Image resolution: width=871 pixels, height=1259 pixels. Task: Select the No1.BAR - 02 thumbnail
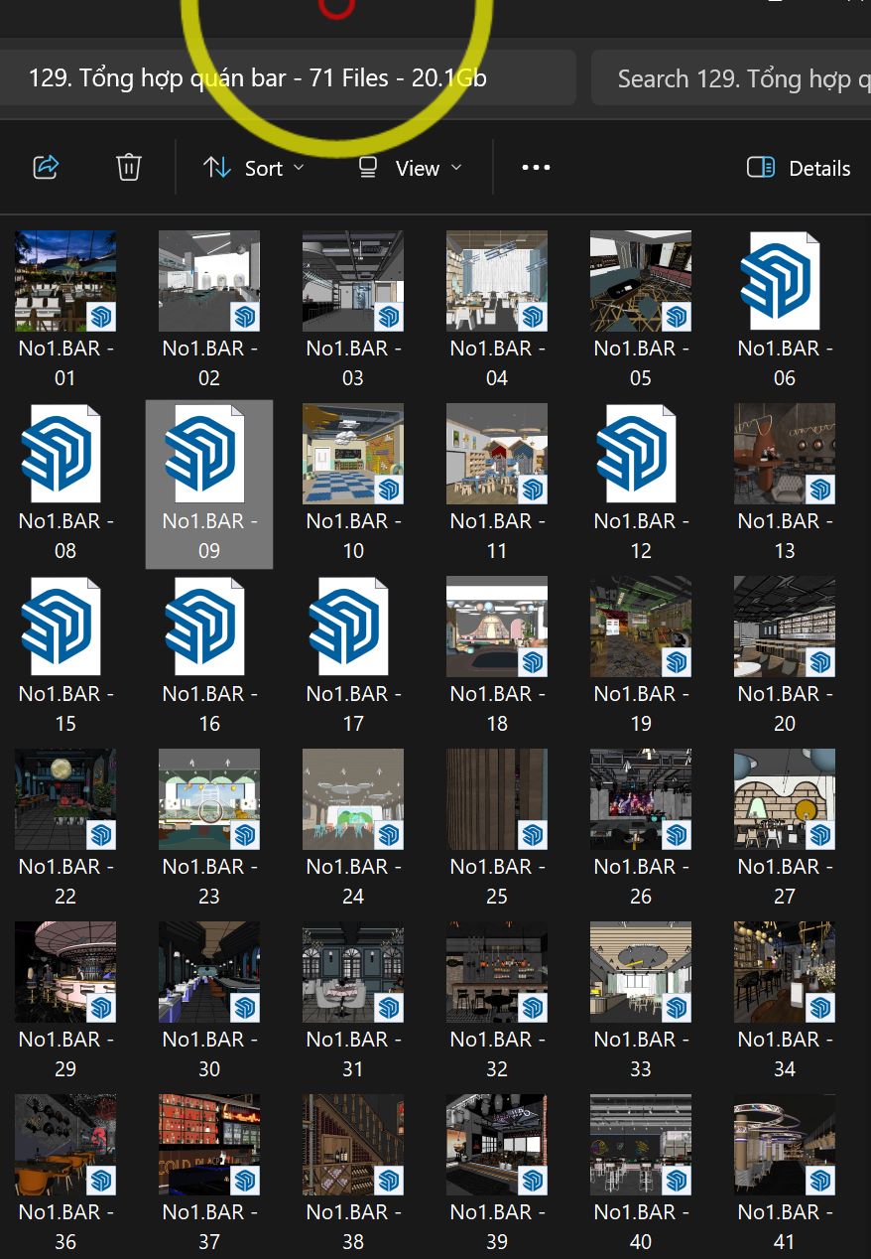pyautogui.click(x=209, y=281)
